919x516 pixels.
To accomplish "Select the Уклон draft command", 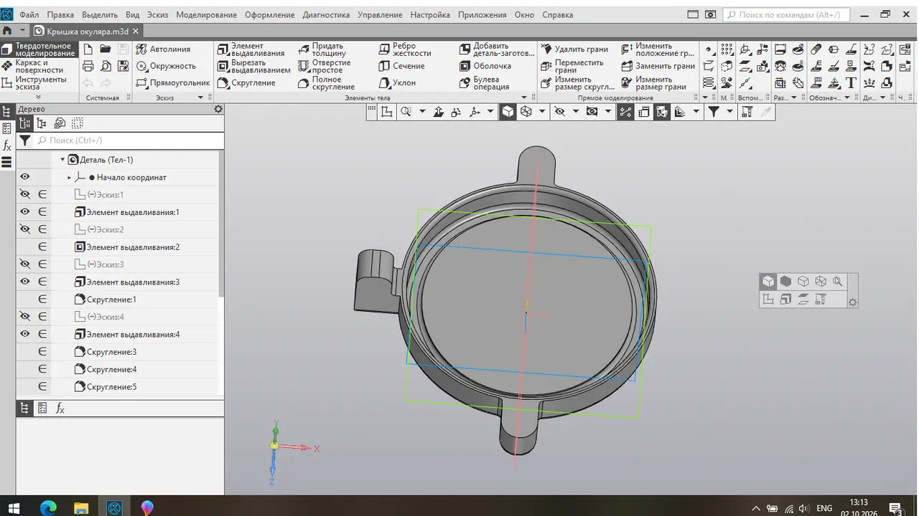I will click(397, 82).
